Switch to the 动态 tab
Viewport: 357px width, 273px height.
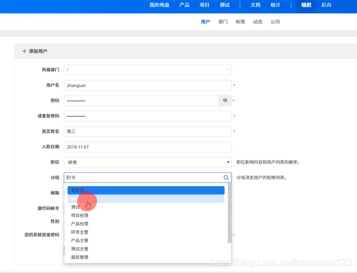[x=258, y=22]
